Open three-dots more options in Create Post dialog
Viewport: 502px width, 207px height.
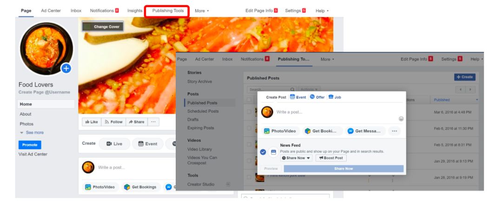(395, 131)
